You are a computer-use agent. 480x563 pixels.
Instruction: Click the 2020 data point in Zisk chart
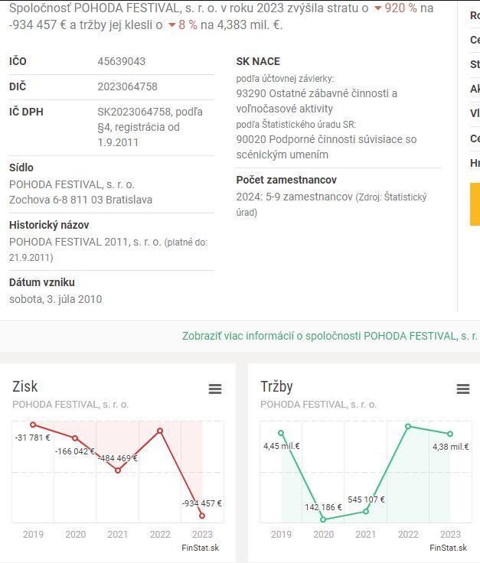(x=75, y=438)
